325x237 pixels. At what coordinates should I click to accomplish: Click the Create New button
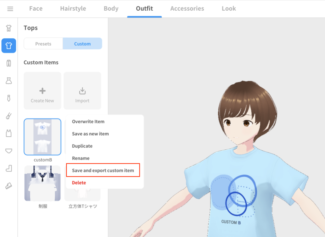pos(42,91)
